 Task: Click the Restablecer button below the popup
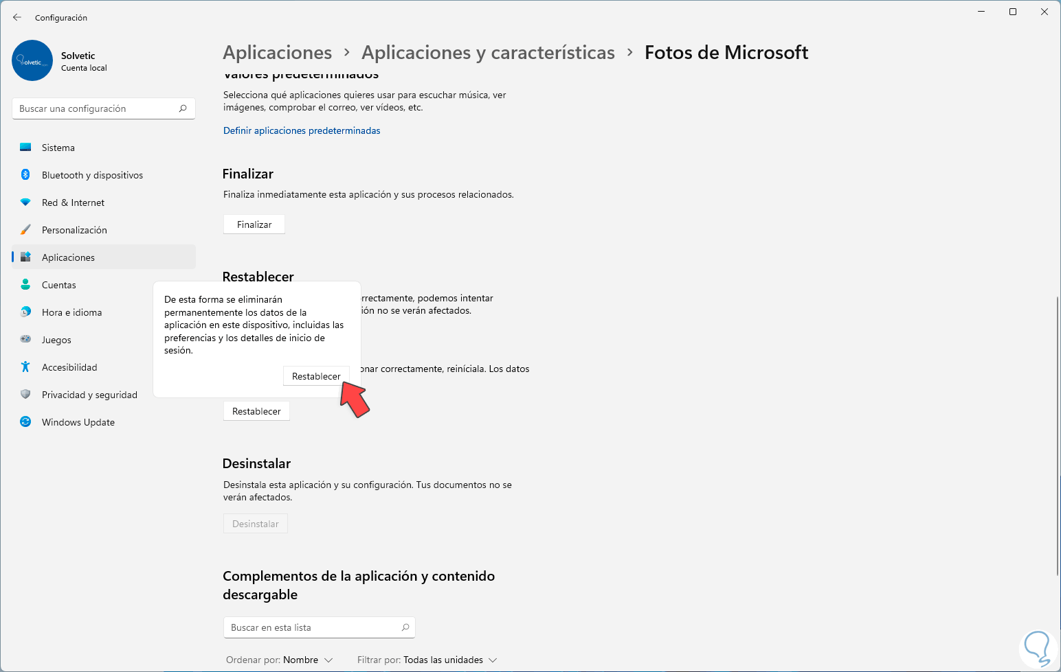[x=256, y=411]
